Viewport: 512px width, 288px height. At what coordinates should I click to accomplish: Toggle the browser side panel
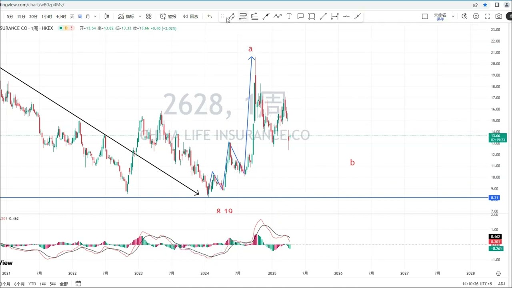click(x=497, y=5)
